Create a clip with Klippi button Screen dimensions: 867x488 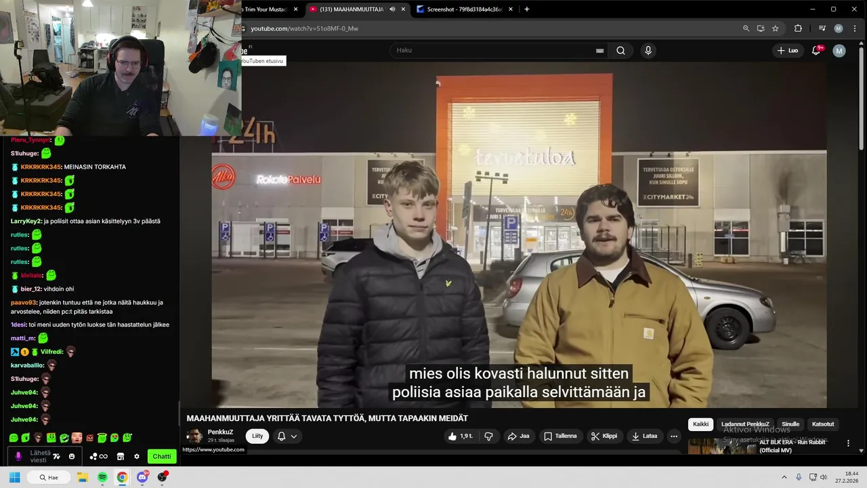point(604,436)
